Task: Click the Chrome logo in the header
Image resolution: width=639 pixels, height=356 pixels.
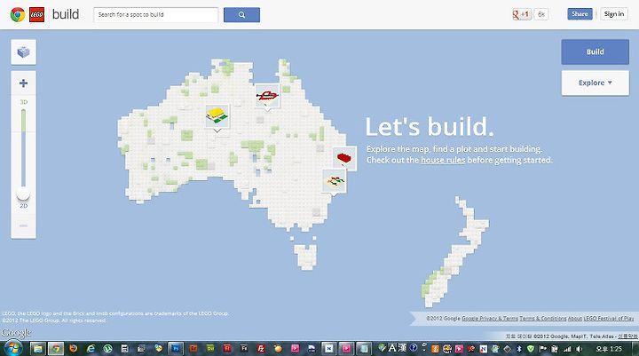Action: point(18,15)
